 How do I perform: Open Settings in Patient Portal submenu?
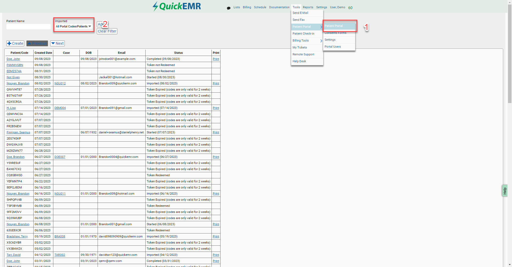(339, 40)
